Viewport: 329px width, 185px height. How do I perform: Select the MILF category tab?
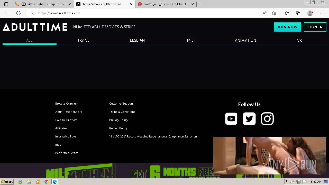[191, 40]
